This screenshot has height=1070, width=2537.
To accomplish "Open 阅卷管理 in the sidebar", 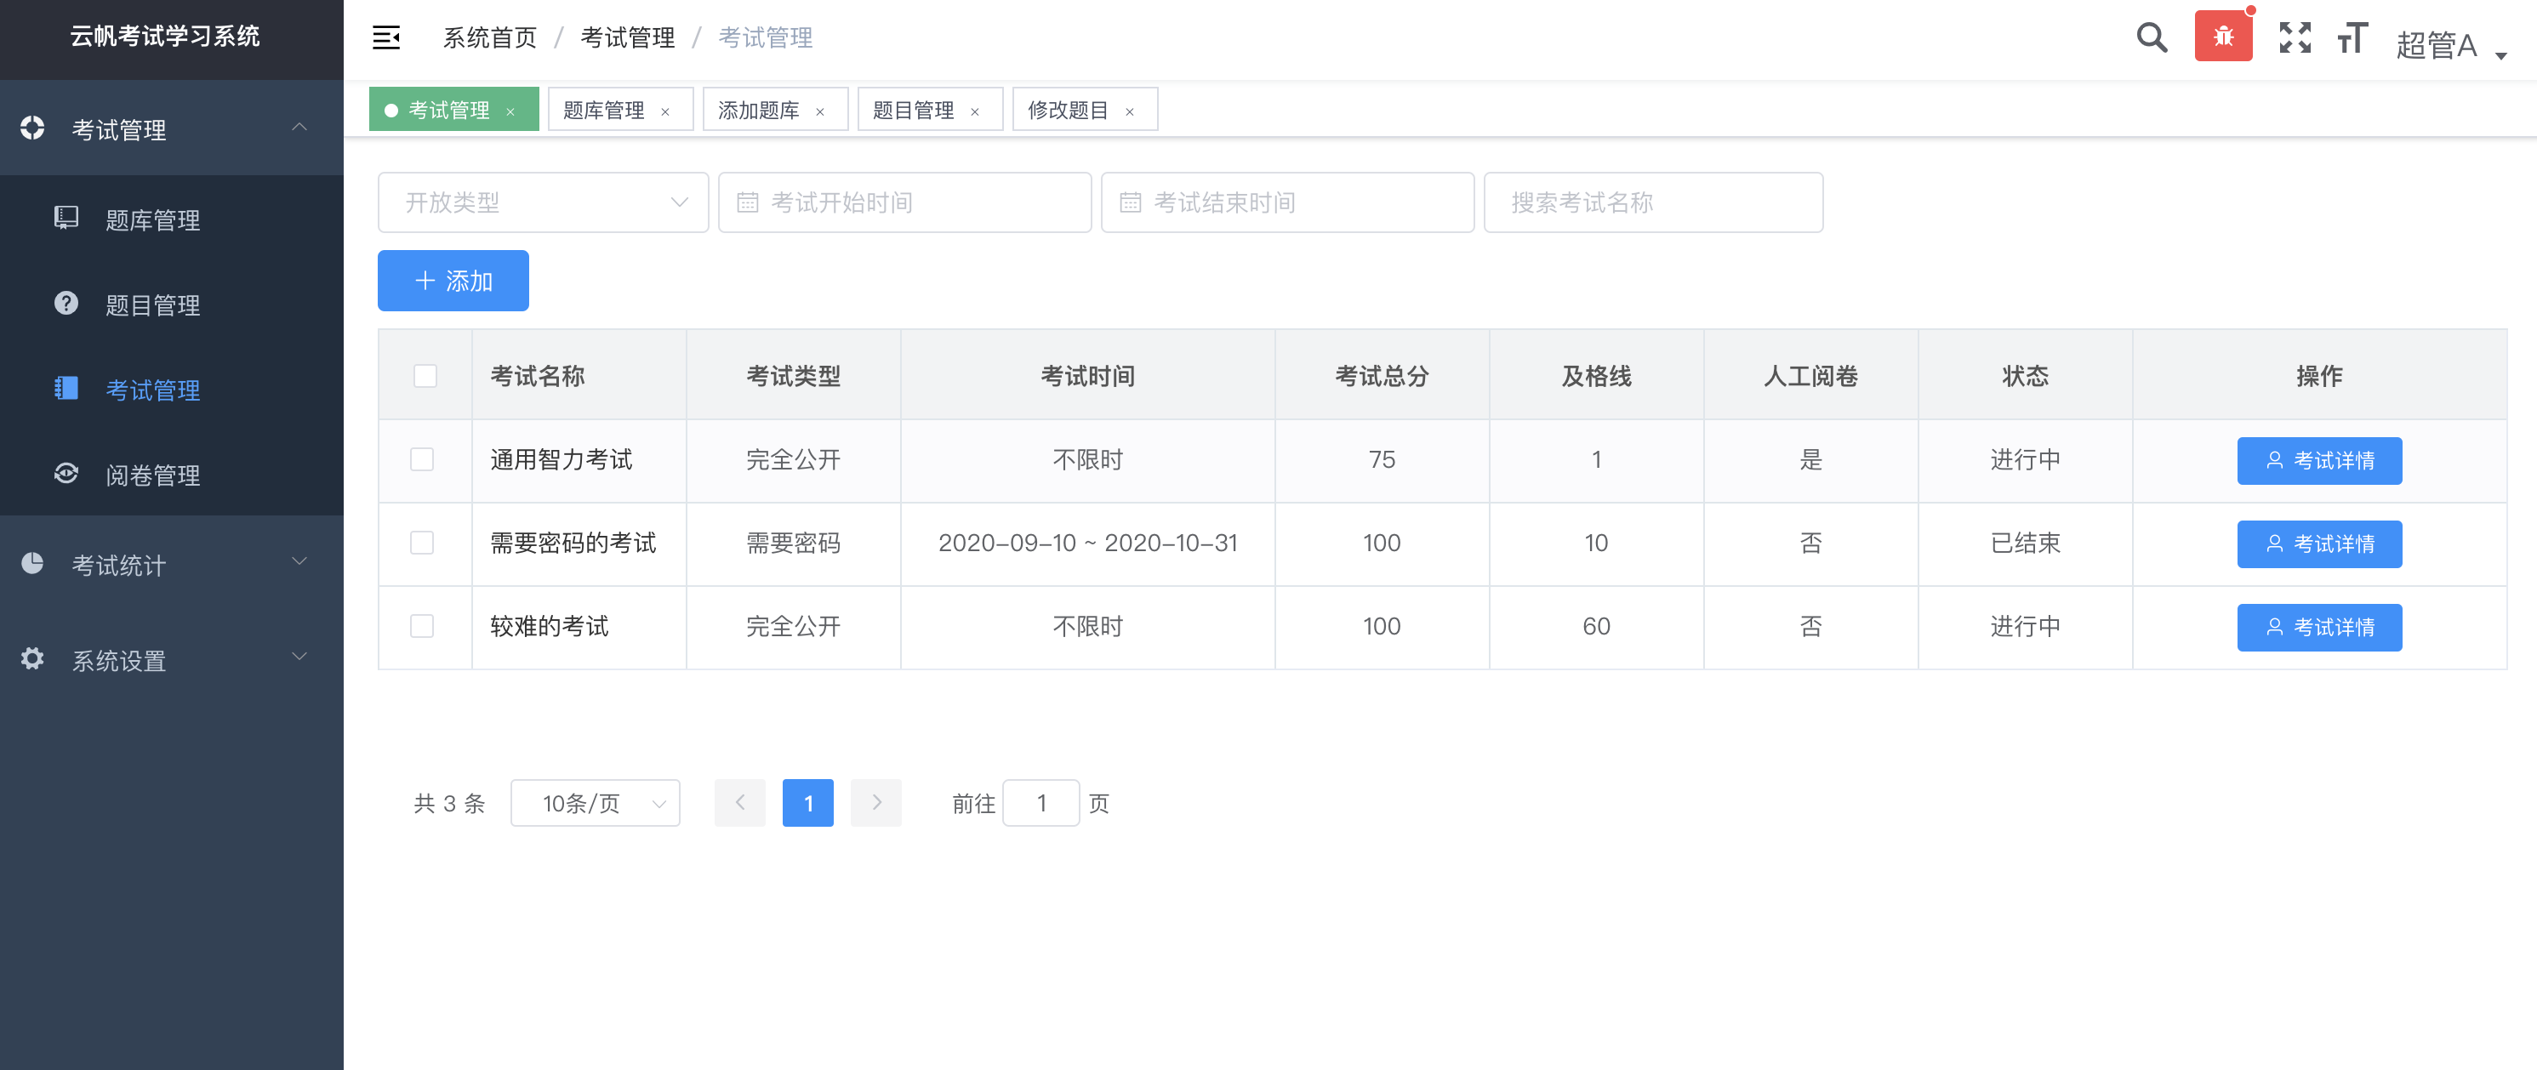I will (x=171, y=475).
